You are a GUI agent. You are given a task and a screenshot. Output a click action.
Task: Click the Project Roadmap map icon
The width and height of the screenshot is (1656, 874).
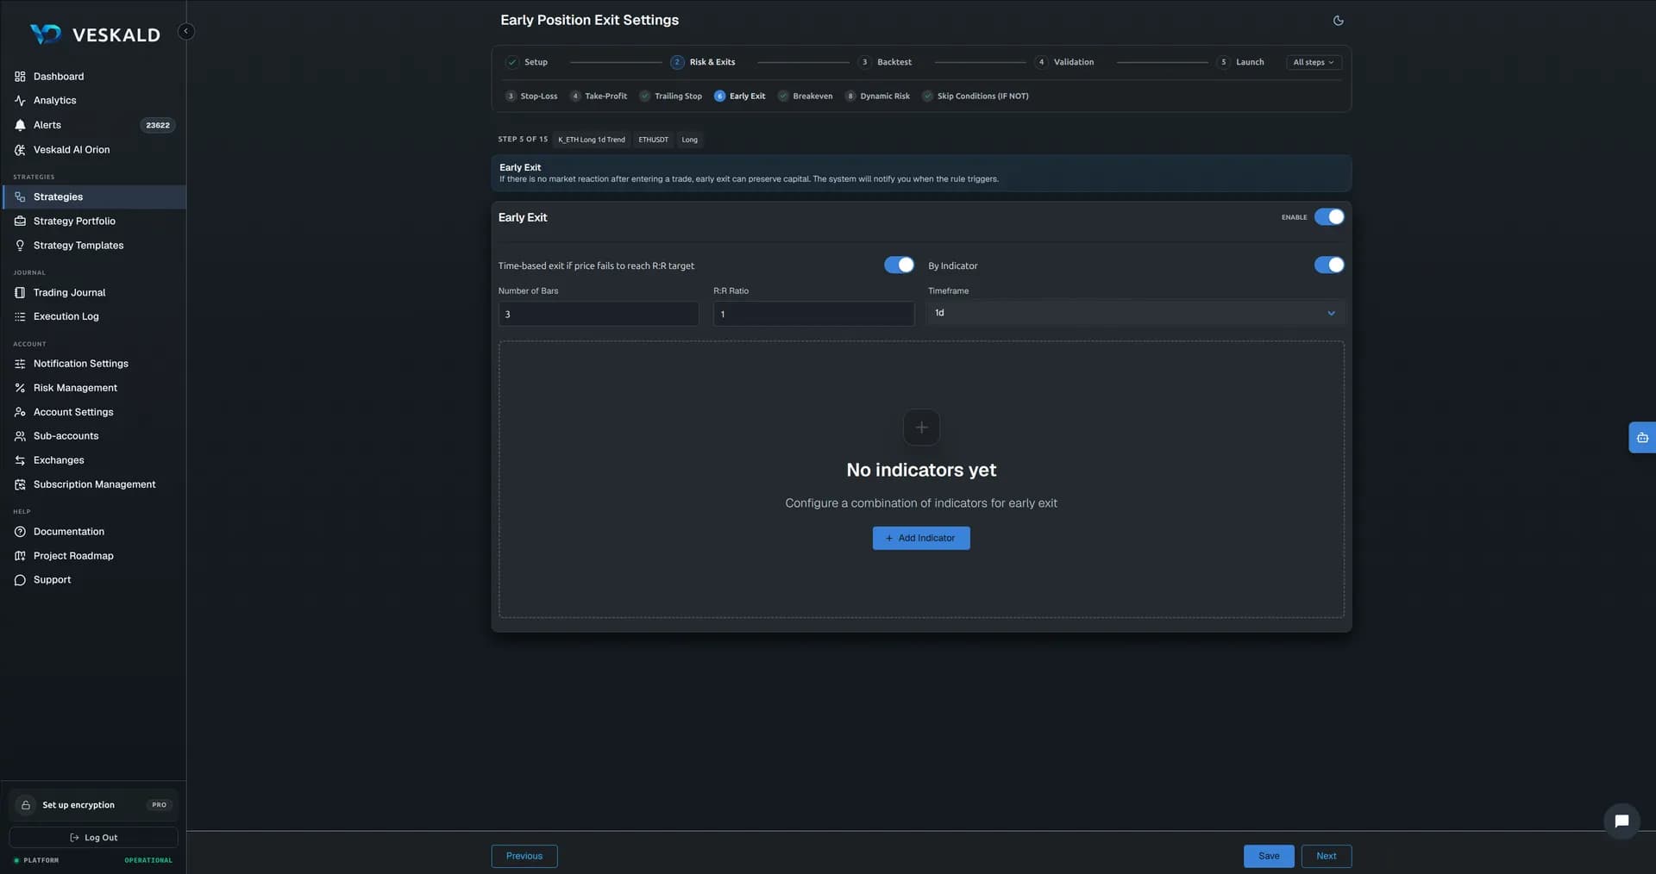coord(20,556)
